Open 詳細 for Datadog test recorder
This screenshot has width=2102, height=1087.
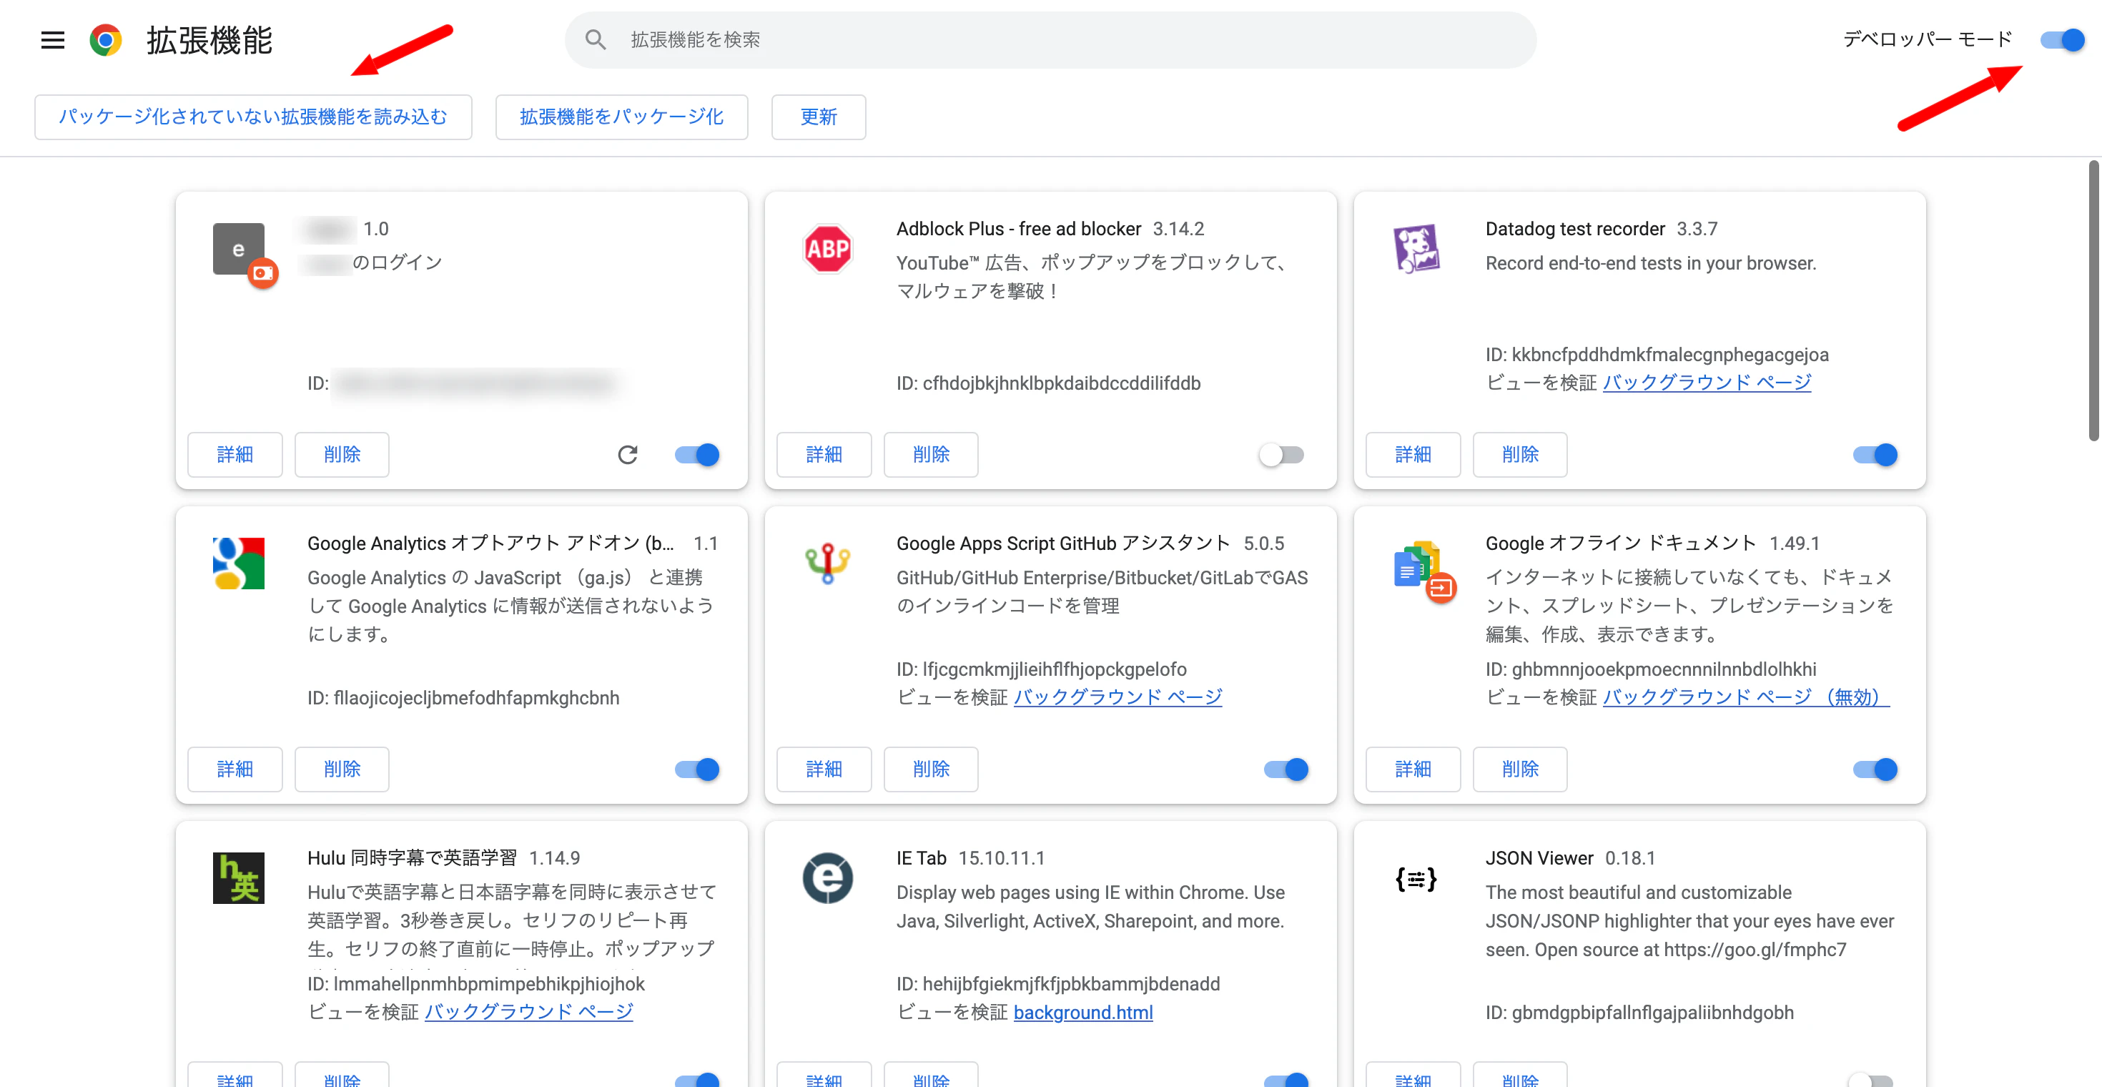[x=1413, y=455]
